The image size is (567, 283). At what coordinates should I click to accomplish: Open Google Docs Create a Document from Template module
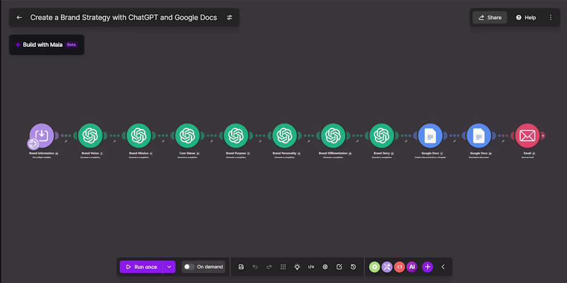pyautogui.click(x=430, y=135)
